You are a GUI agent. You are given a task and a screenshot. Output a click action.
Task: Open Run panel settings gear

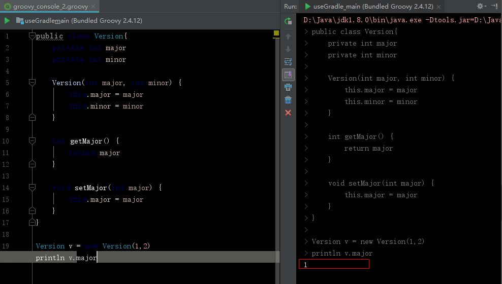pos(481,6)
